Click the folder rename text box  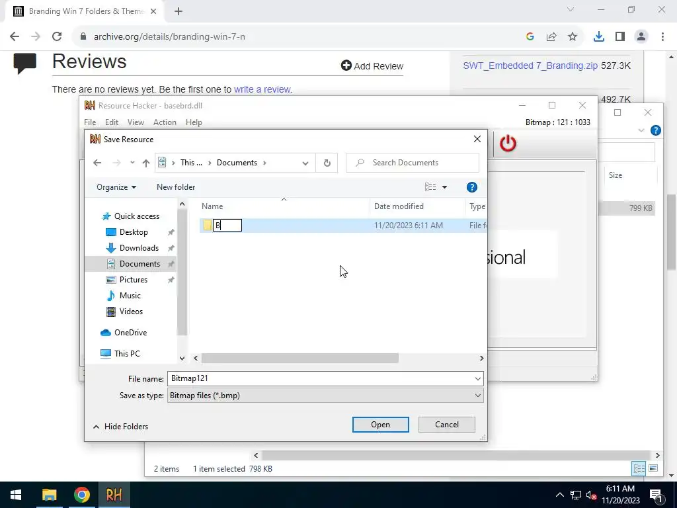227,225
